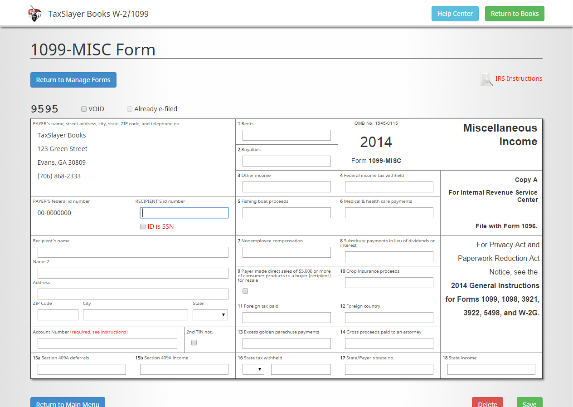Click box 1 Rents field

point(286,135)
